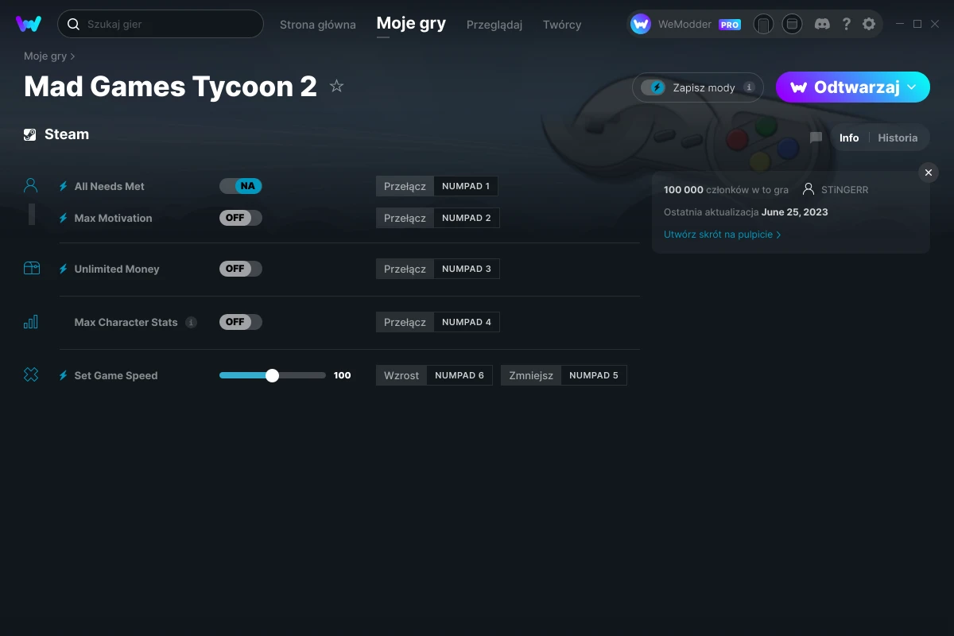This screenshot has width=954, height=636.
Task: Maximize the WeMod window
Action: [917, 24]
